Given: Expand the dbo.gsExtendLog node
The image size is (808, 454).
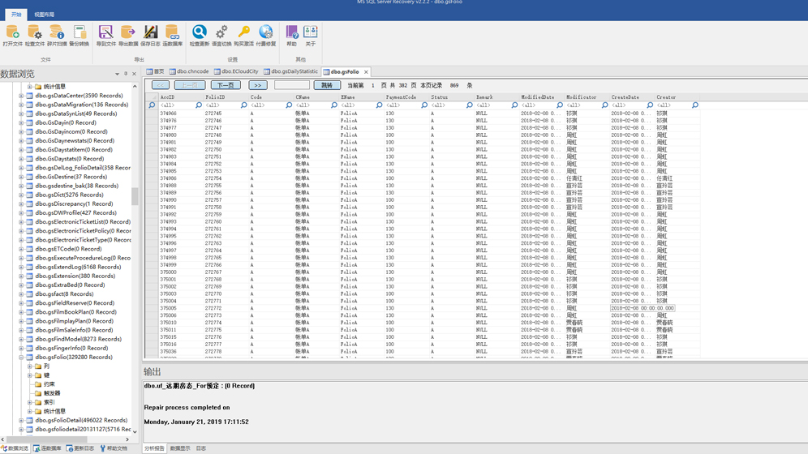Looking at the screenshot, I should tap(21, 268).
